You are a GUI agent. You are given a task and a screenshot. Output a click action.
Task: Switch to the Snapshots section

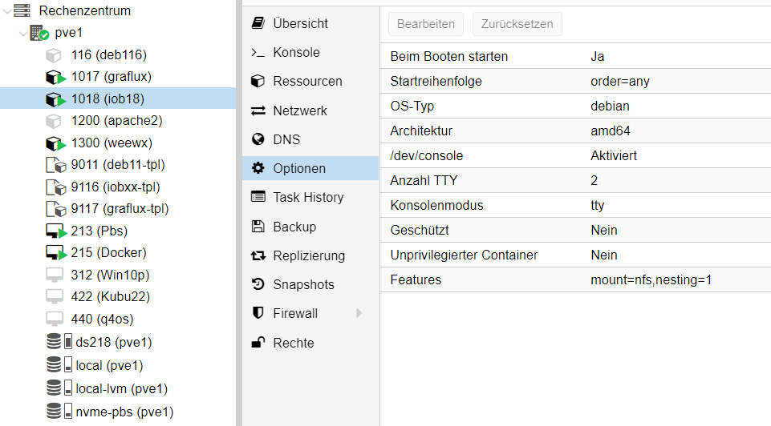303,284
